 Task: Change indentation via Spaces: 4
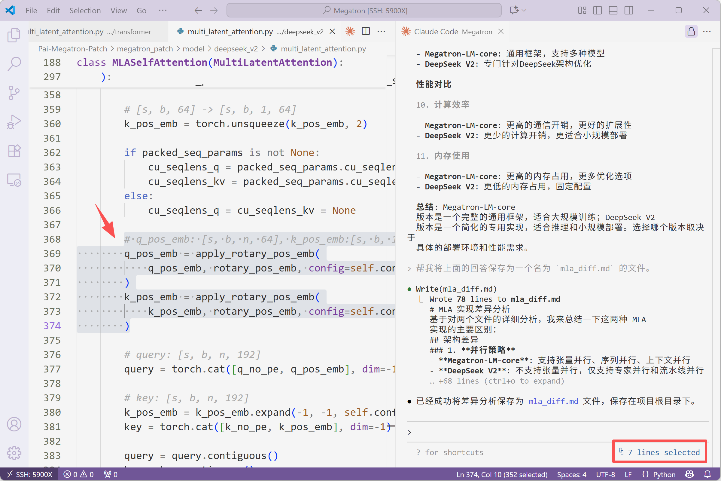coord(571,474)
